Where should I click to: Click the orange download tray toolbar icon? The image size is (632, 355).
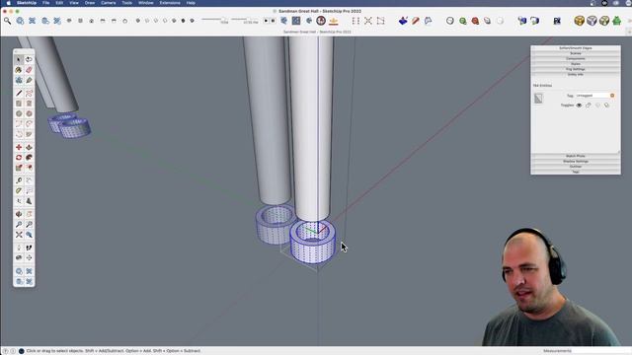coord(334,21)
